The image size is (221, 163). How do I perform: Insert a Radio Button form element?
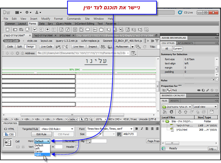(x=47, y=30)
